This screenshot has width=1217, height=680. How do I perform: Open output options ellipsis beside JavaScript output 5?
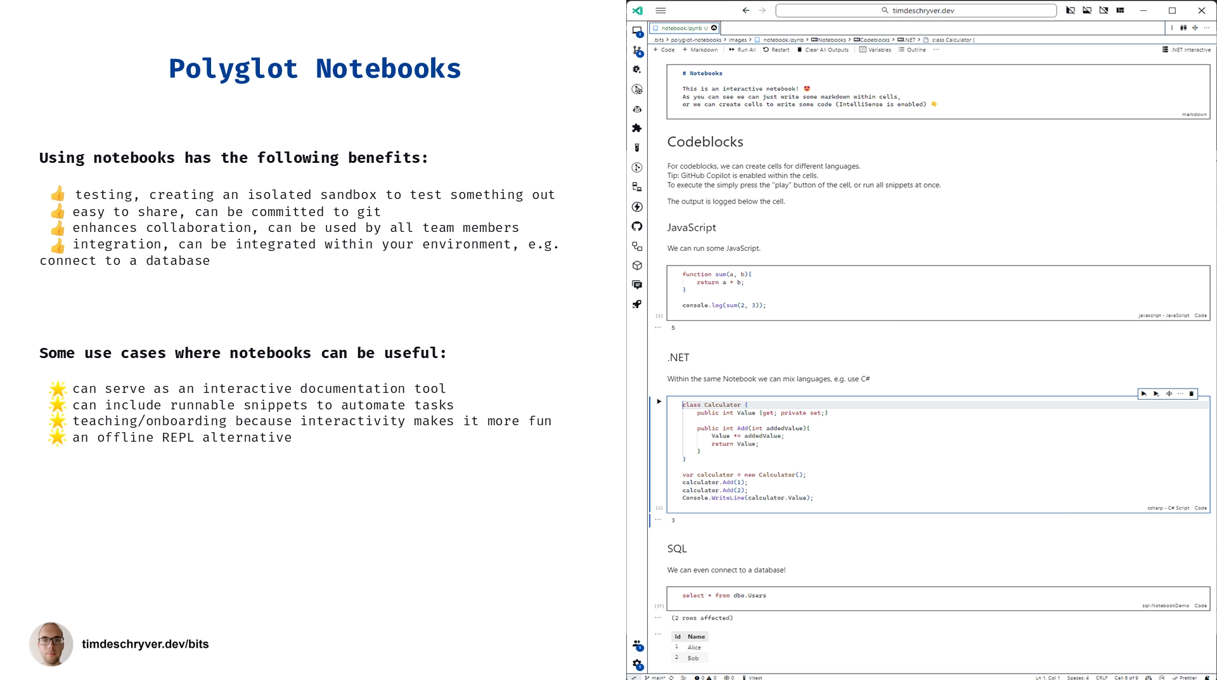(658, 328)
